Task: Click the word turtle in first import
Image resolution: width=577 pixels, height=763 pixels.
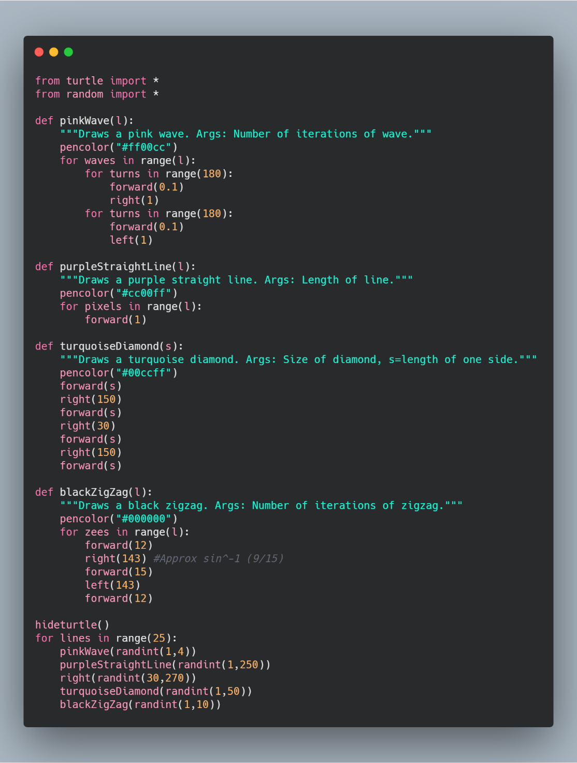Action: point(84,81)
